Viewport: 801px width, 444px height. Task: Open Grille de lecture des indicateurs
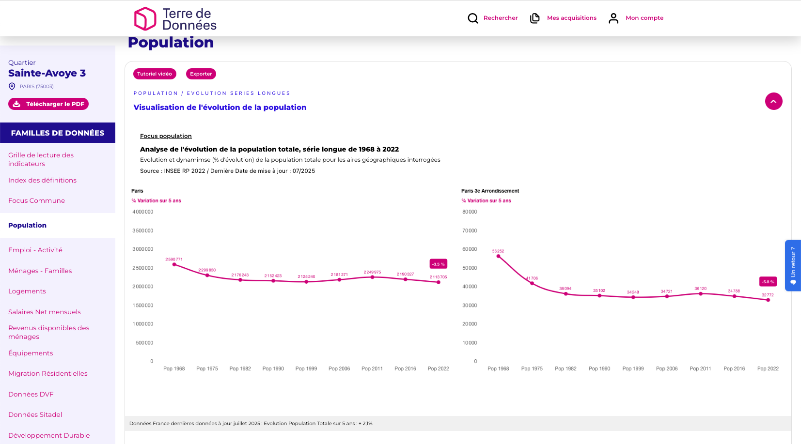coord(41,159)
